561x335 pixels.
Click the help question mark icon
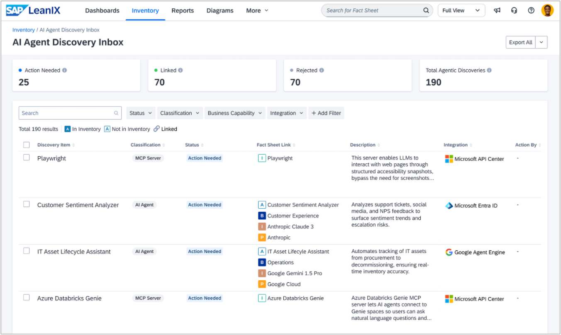(x=531, y=10)
